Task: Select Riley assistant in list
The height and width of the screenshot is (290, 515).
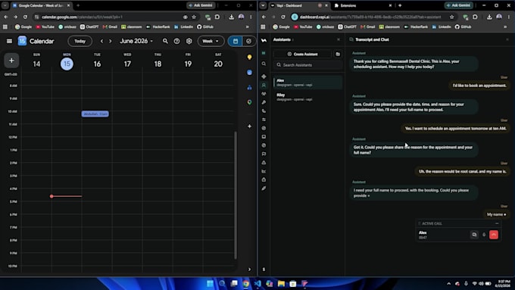Action: click(307, 97)
